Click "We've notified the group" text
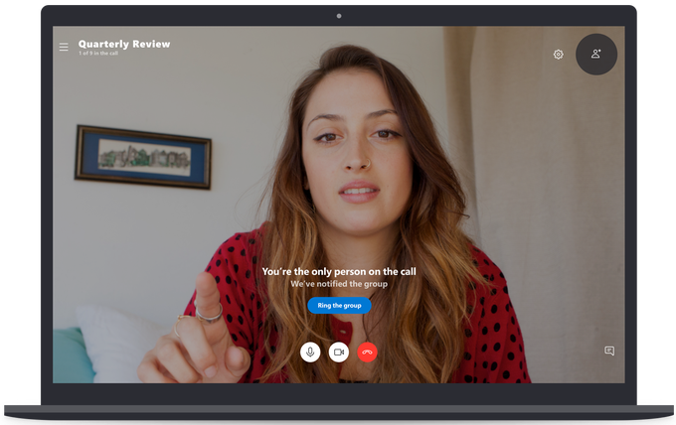The height and width of the screenshot is (425, 676). [338, 284]
